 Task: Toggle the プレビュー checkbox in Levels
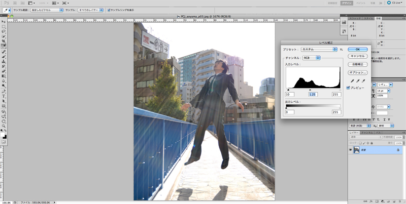tap(348, 88)
